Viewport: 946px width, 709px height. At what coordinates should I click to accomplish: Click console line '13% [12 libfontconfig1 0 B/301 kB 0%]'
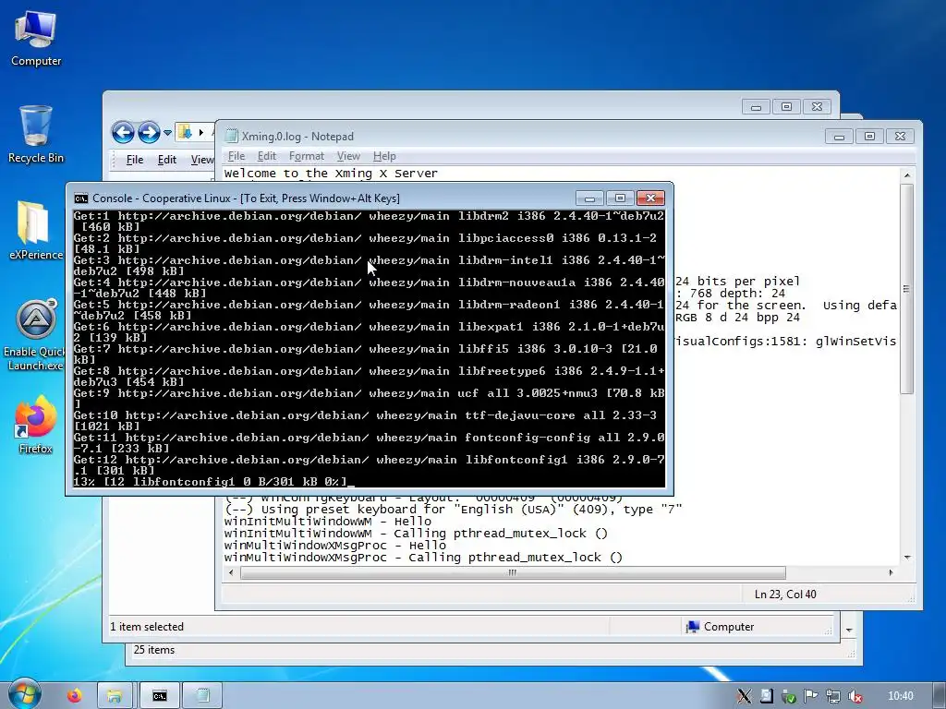pyautogui.click(x=211, y=482)
